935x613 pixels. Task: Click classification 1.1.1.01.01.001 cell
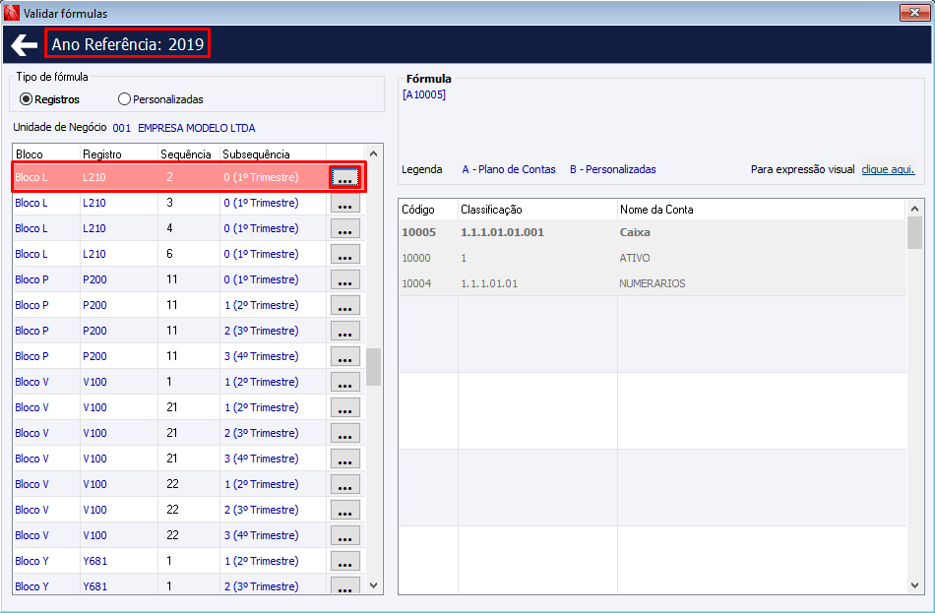(502, 232)
